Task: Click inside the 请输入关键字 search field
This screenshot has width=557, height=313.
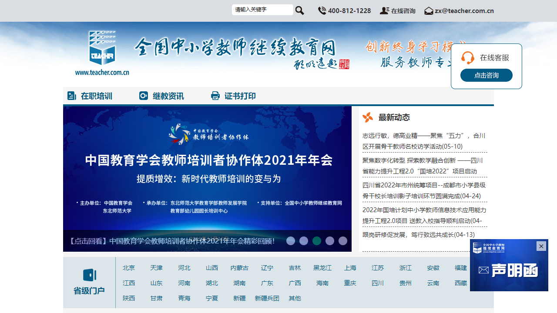Action: tap(262, 10)
